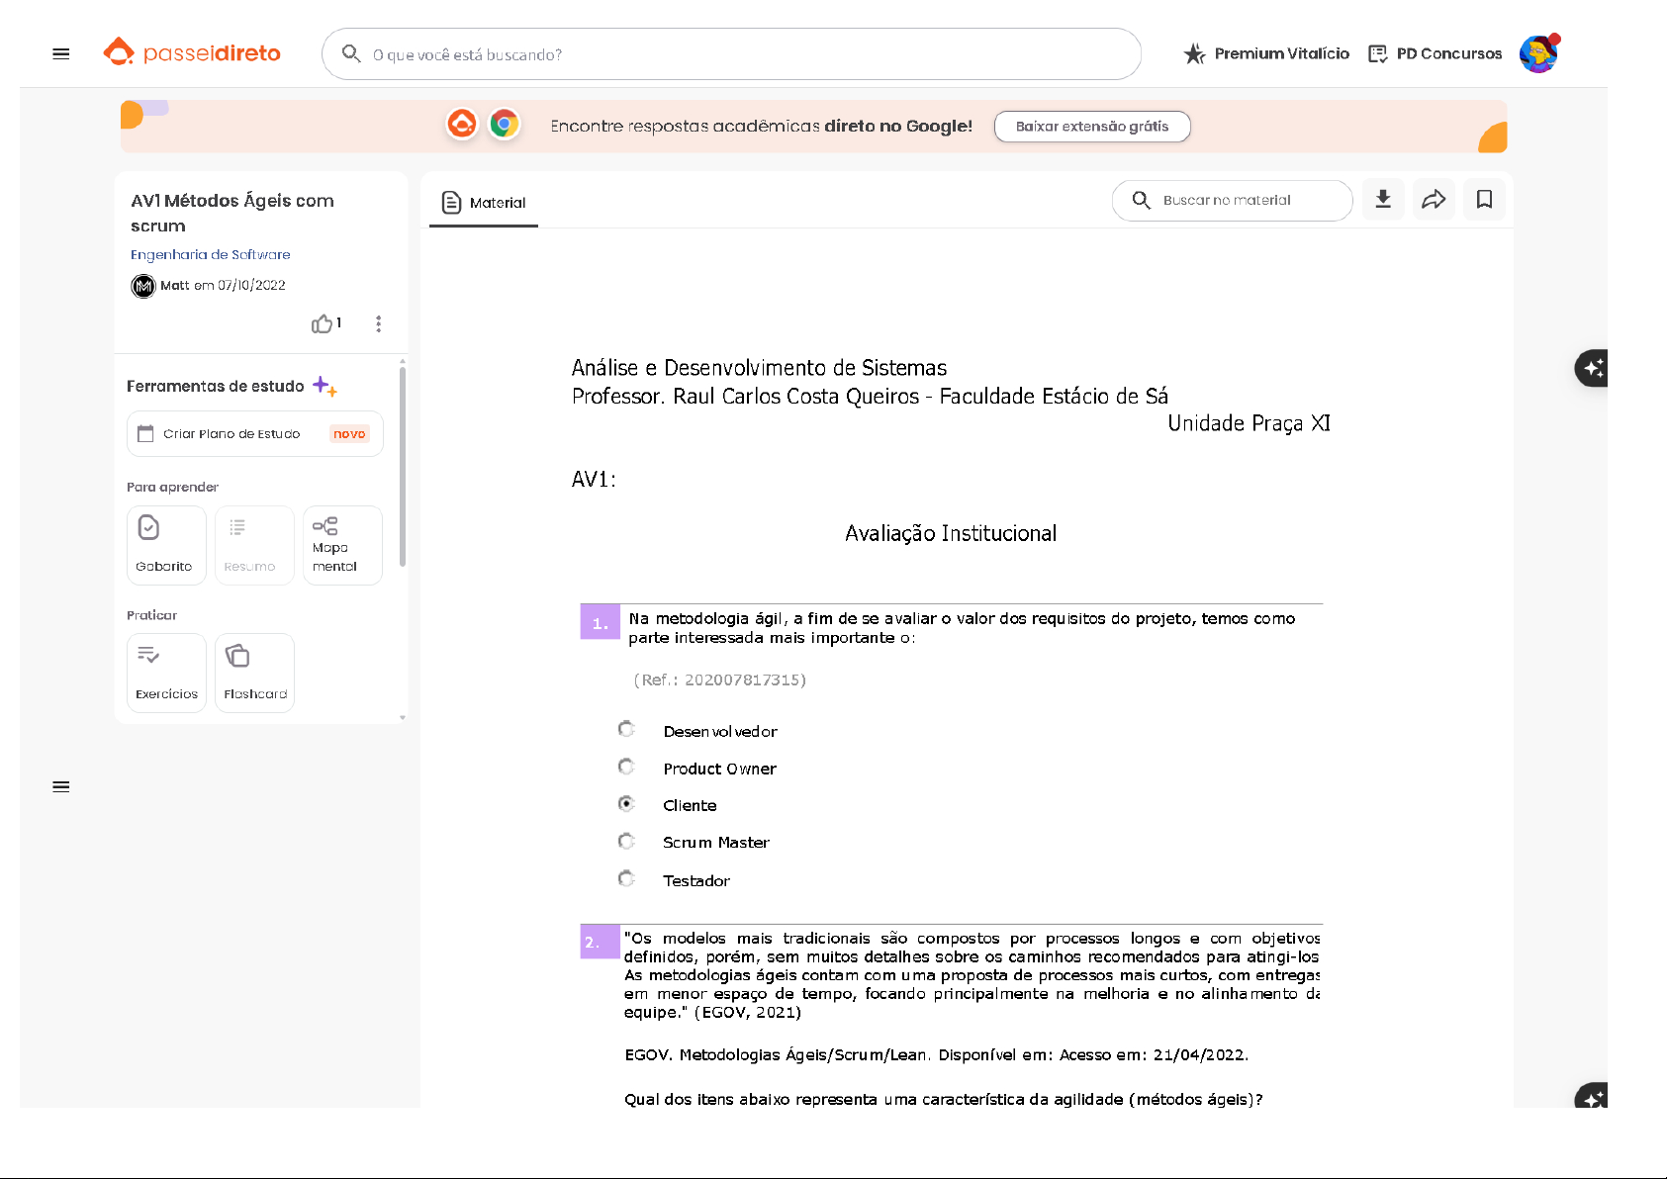The width and height of the screenshot is (1667, 1179).
Task: Click the Baixar extensão grátis button
Action: (x=1091, y=127)
